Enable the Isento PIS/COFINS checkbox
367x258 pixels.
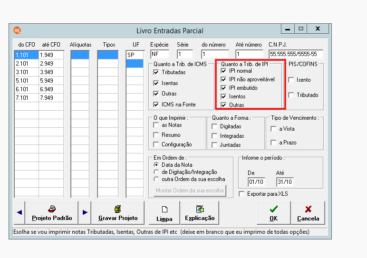pyautogui.click(x=291, y=80)
